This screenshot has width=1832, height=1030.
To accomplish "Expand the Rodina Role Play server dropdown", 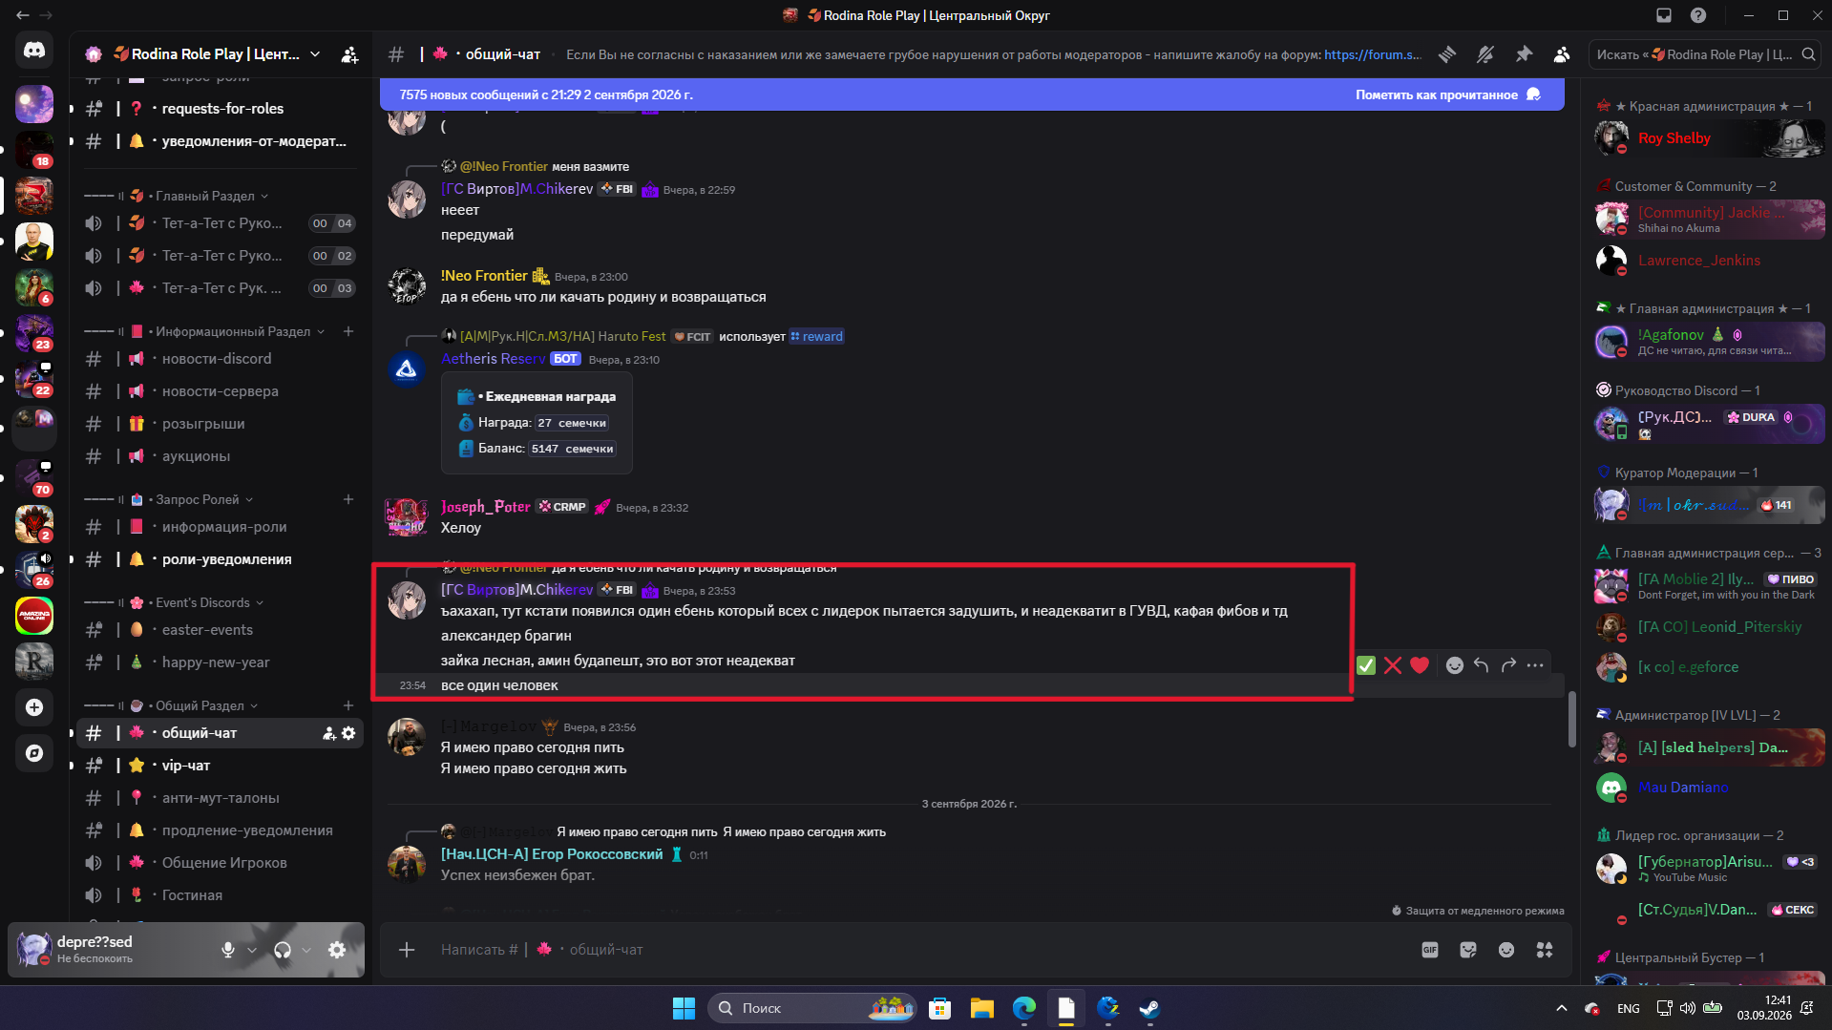I will click(x=315, y=54).
